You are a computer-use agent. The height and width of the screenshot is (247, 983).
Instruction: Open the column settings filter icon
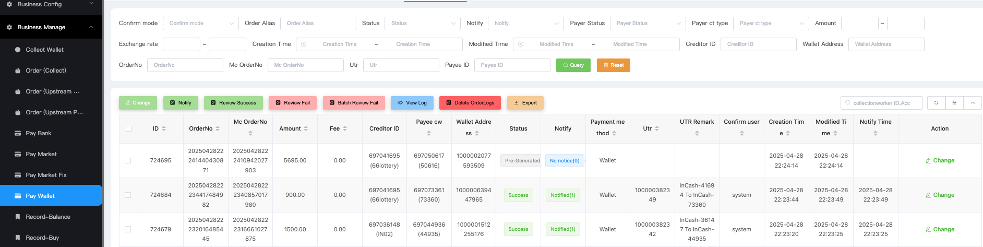[x=954, y=103]
